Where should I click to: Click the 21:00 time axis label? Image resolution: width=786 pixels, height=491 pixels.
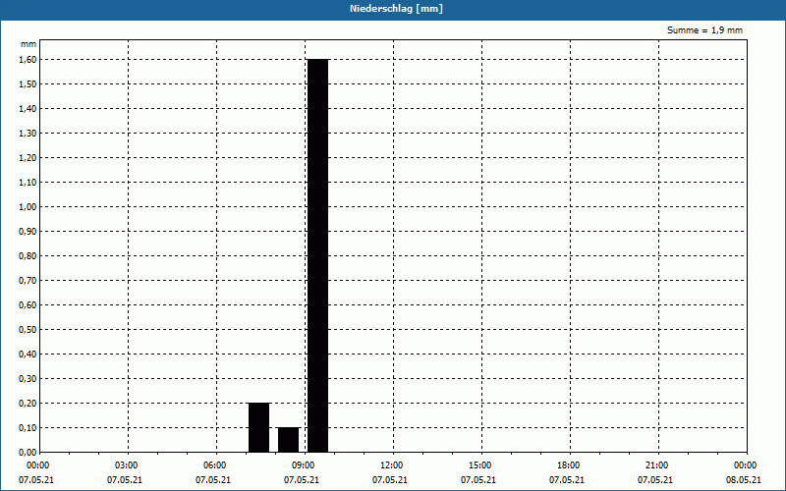coord(656,465)
